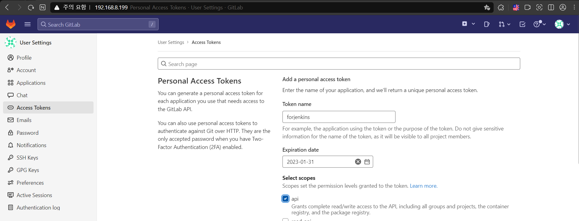Expand the create new dropdown
The image size is (579, 221).
[x=469, y=24]
